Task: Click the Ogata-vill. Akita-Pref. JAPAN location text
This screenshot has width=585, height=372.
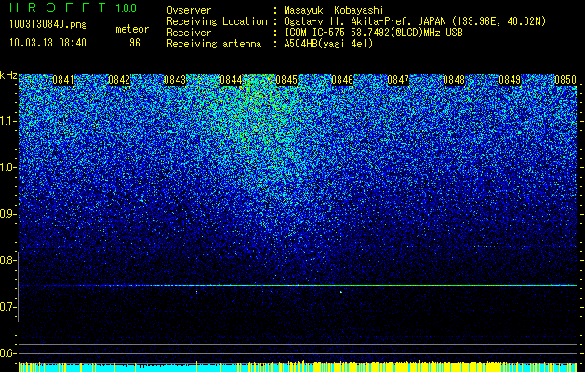Action: 413,21
